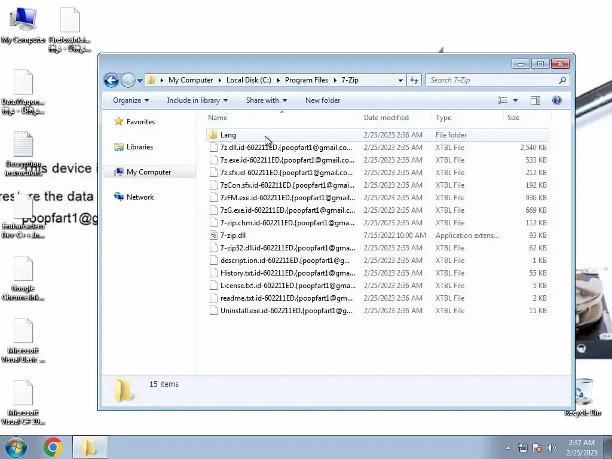This screenshot has width=612, height=459.
Task: Select 7-zip.chm.id-602211ED file
Action: coord(377,223)
